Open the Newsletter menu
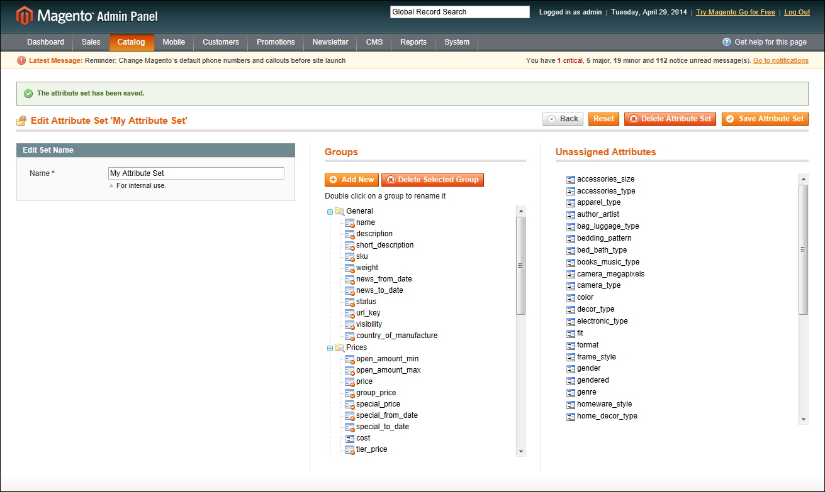This screenshot has width=825, height=492. tap(330, 42)
